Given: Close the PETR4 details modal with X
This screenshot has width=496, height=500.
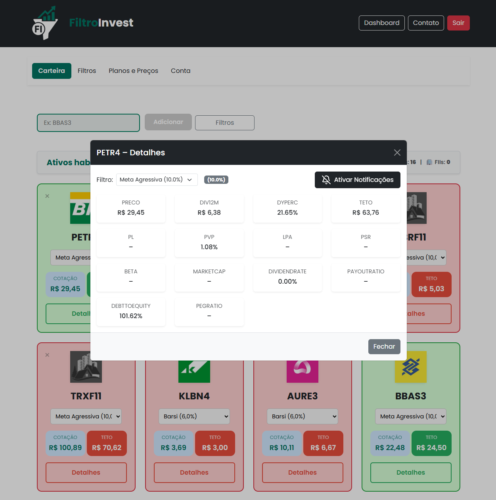Looking at the screenshot, I should pos(397,153).
